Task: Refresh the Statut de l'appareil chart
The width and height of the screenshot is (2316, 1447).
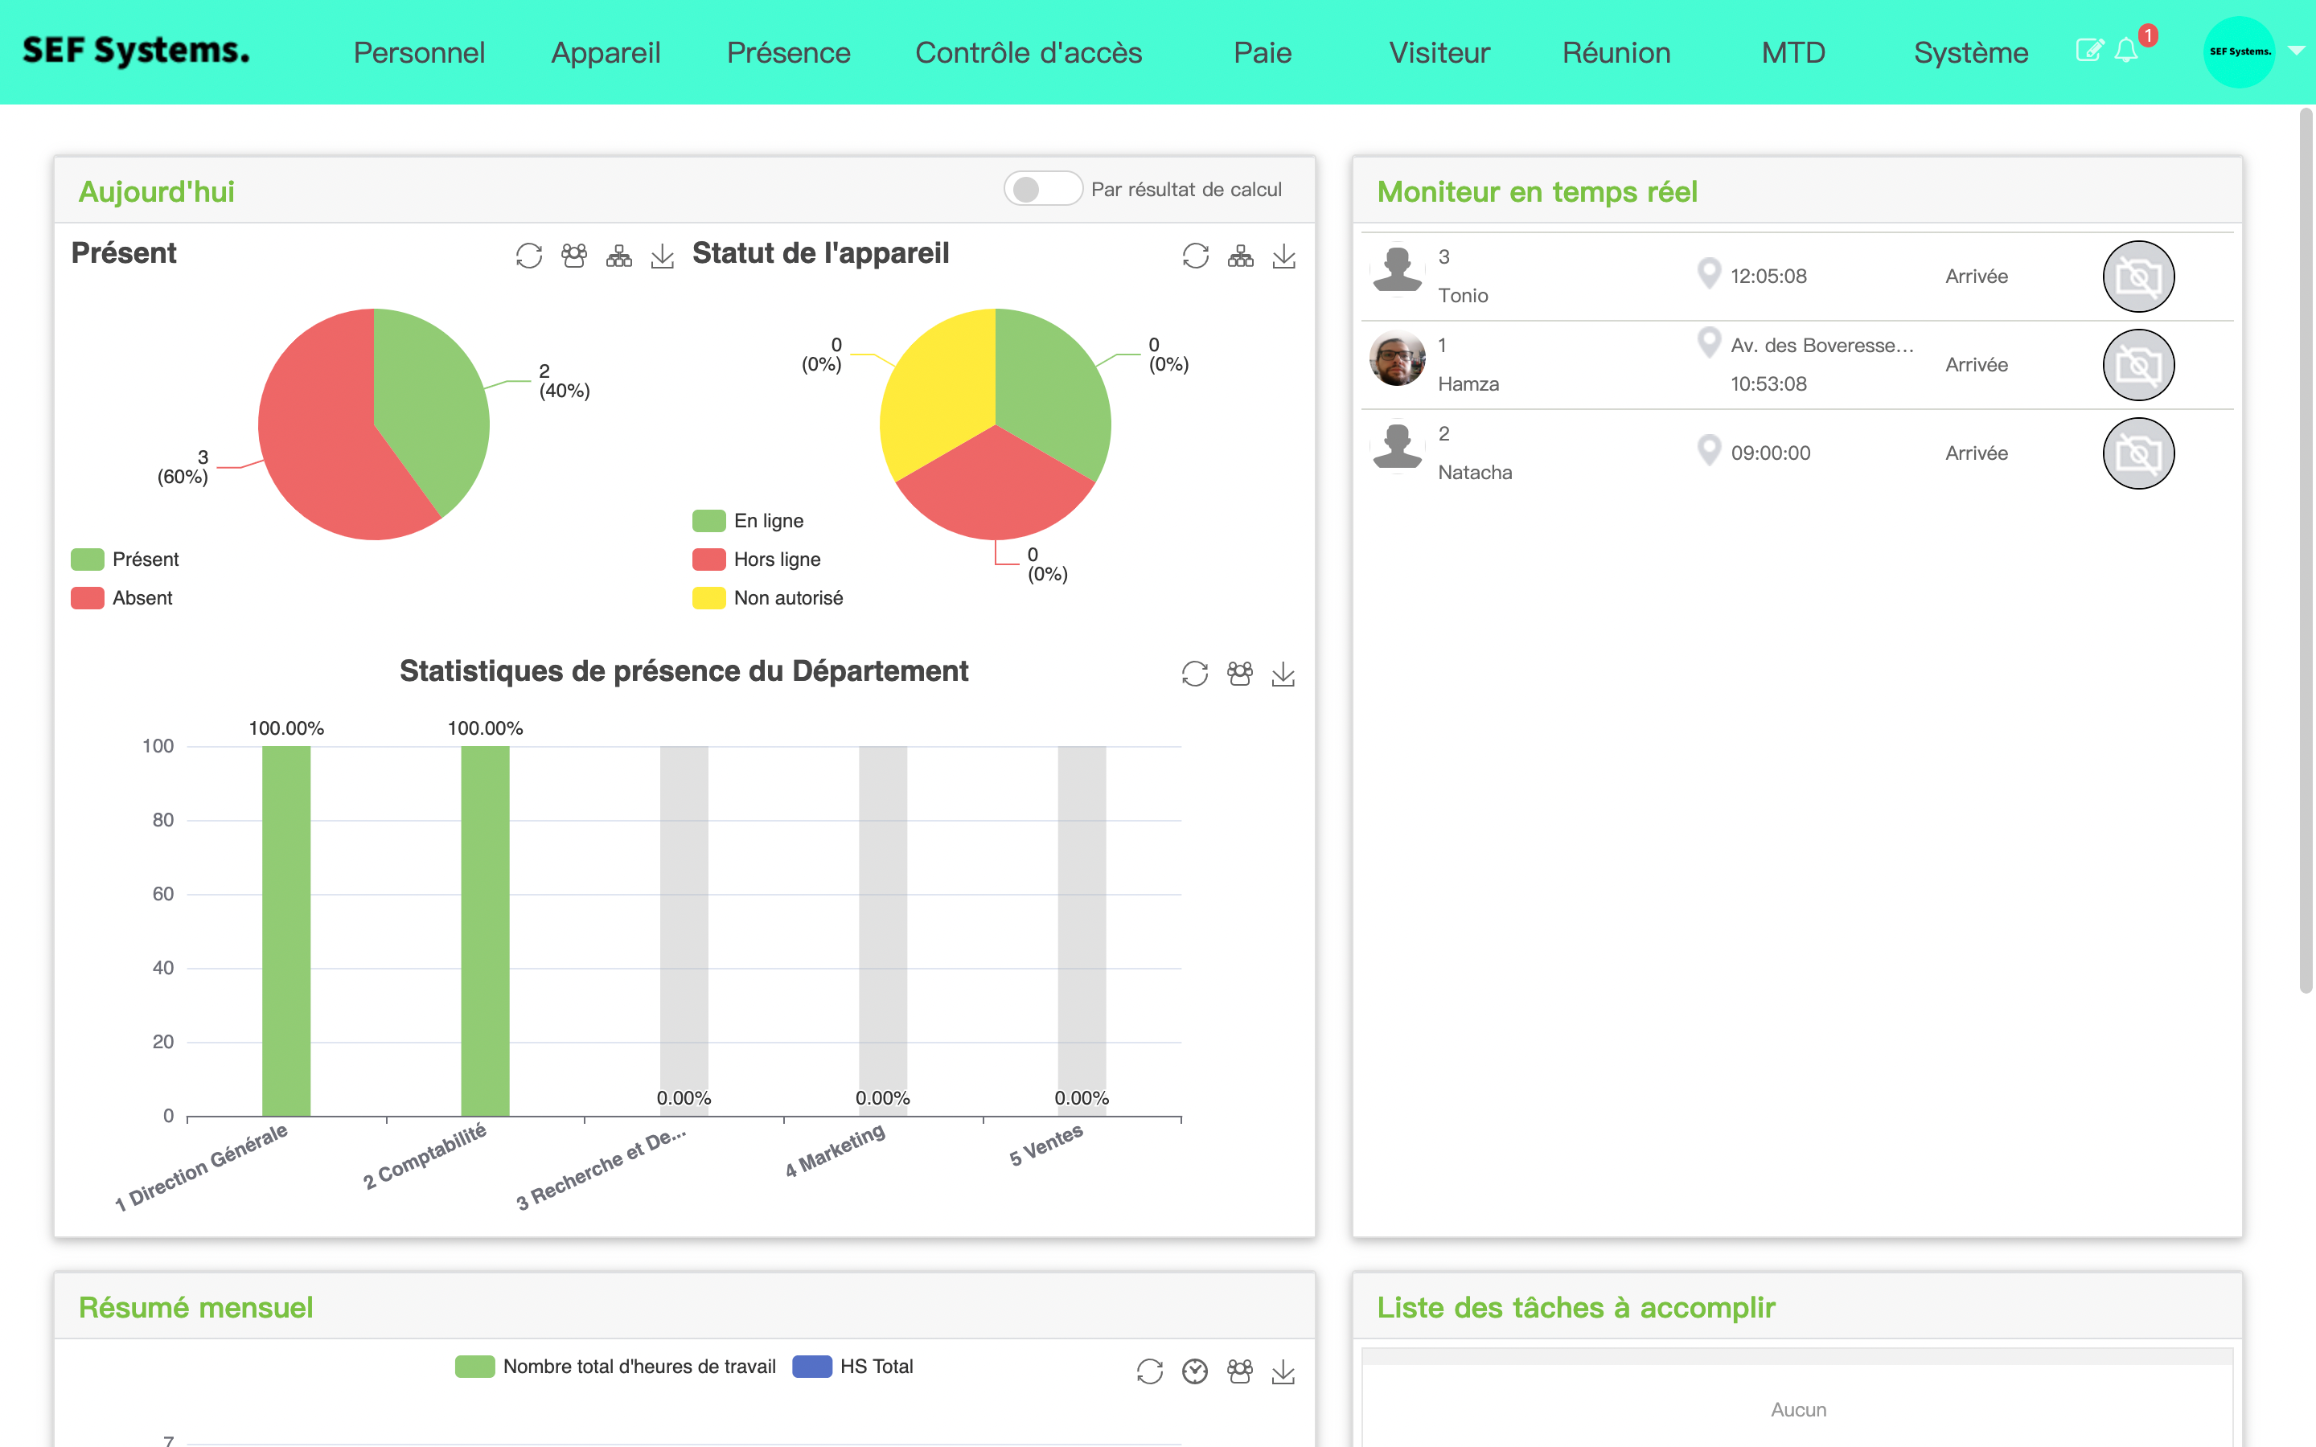Action: click(x=1195, y=256)
